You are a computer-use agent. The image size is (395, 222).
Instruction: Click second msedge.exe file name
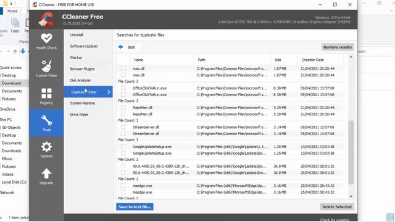tap(143, 192)
